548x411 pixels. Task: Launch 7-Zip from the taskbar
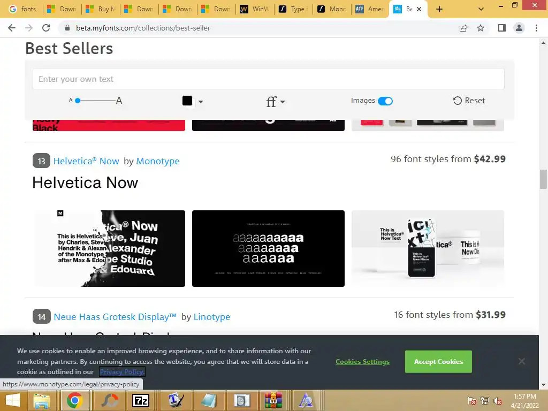[141, 400]
